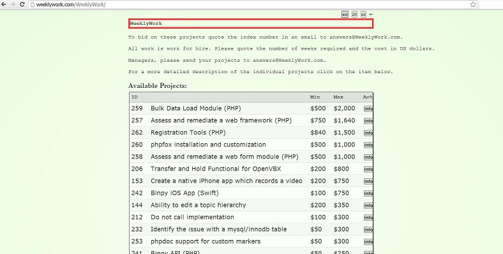Select 'Identify the issue with a mysql/innodb table'

218,229
